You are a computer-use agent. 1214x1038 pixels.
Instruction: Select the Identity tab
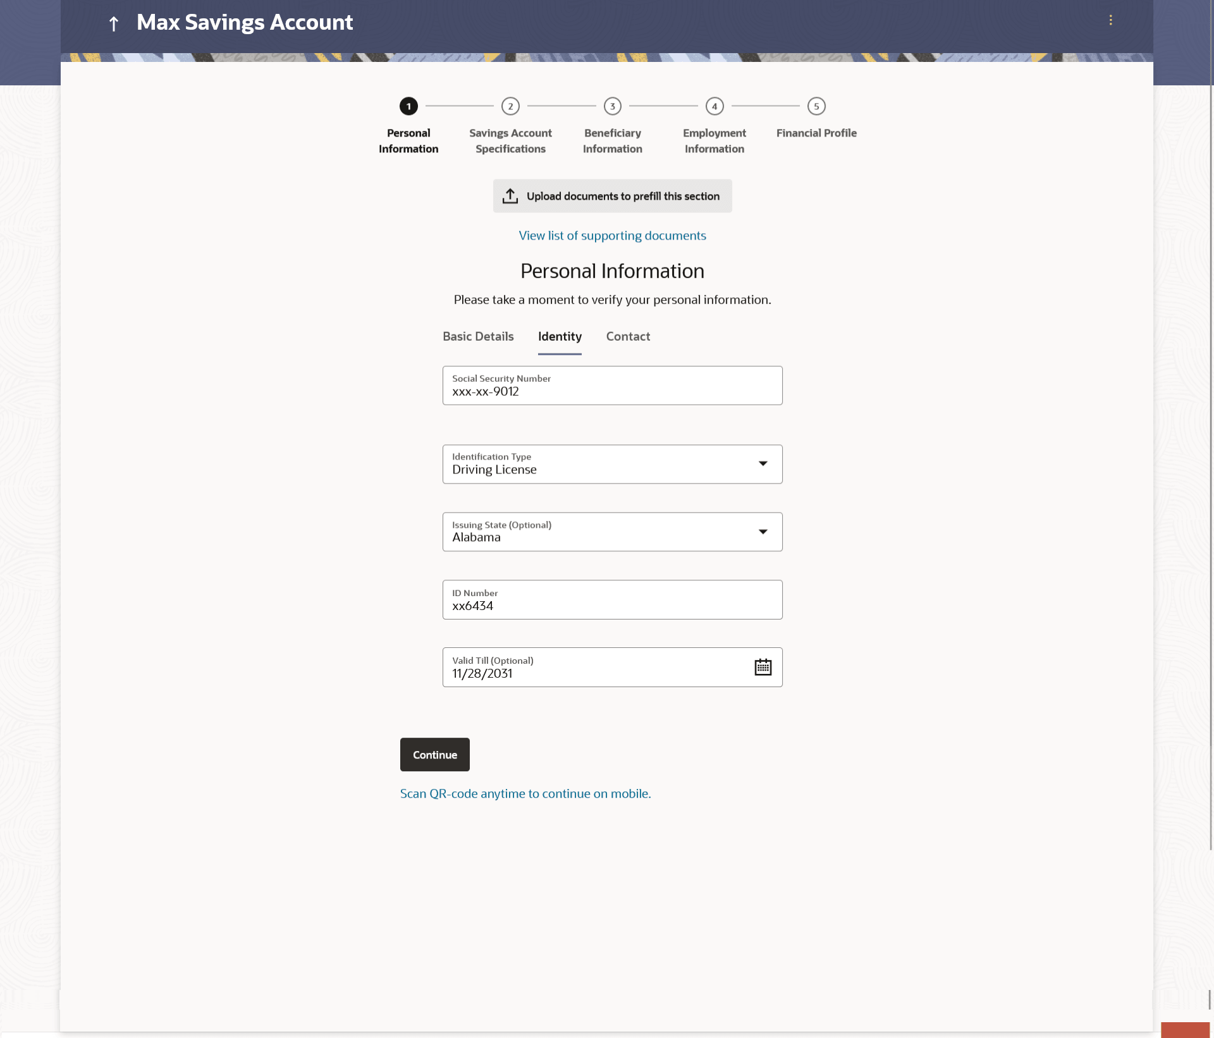[560, 336]
